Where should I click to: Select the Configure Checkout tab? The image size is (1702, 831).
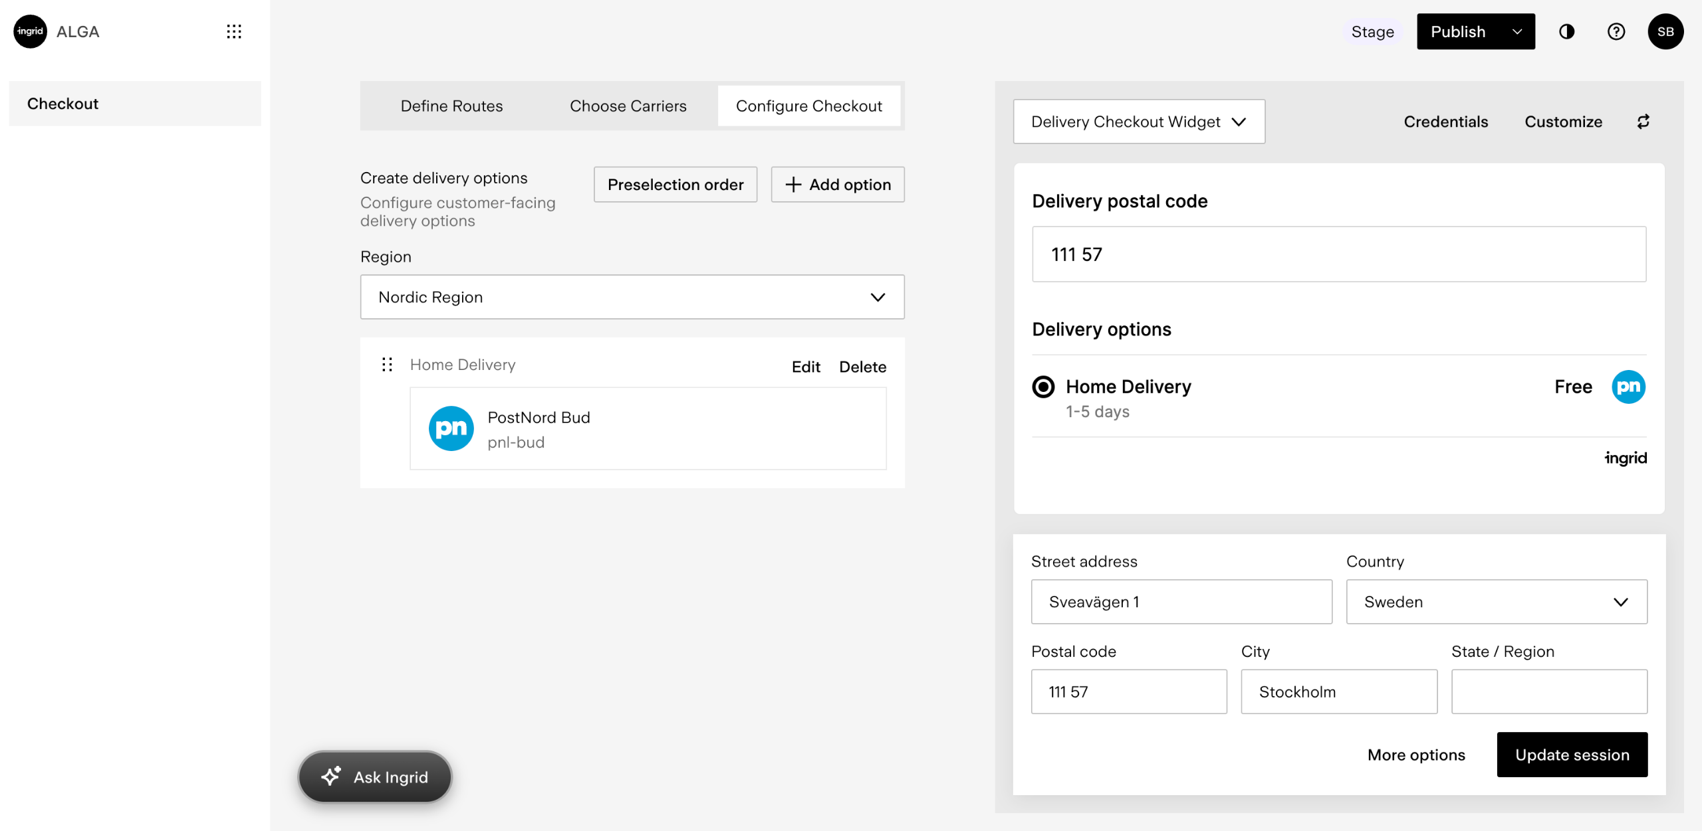tap(809, 106)
